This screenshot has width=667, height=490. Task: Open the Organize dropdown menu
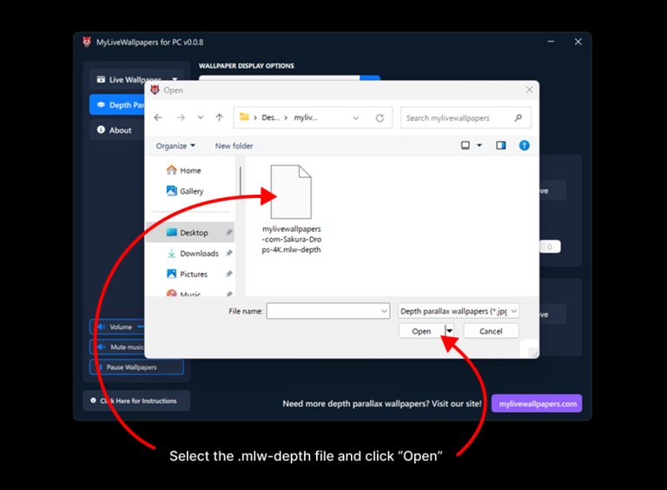175,146
